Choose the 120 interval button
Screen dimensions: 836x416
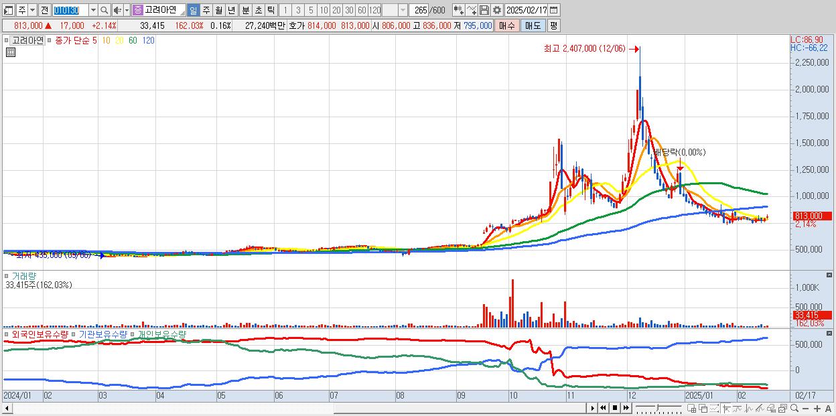[374, 10]
